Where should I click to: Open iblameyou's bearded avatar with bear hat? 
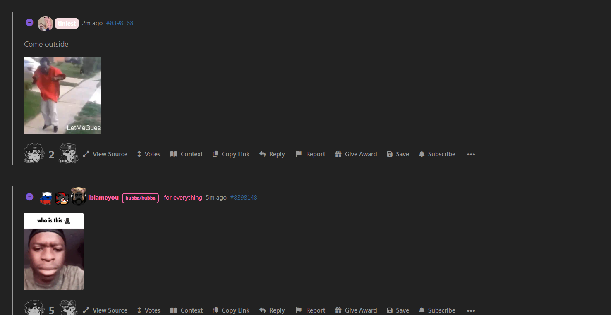coord(78,196)
